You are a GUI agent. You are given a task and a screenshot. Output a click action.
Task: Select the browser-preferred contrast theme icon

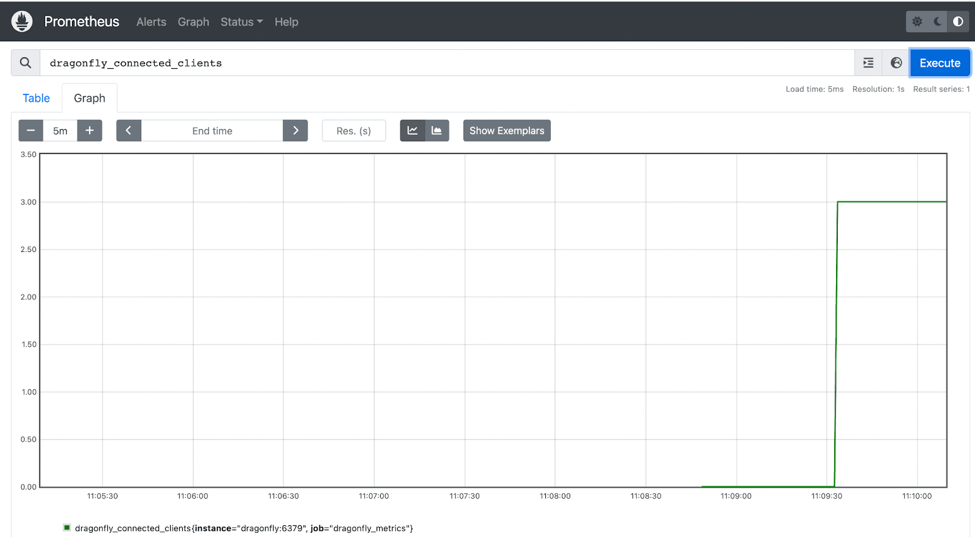pyautogui.click(x=958, y=21)
